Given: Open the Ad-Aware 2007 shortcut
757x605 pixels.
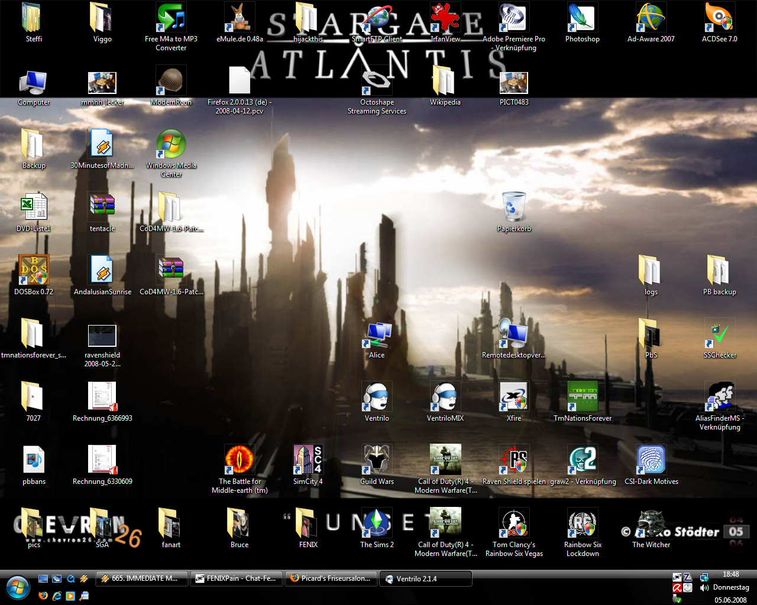Looking at the screenshot, I should tap(651, 19).
